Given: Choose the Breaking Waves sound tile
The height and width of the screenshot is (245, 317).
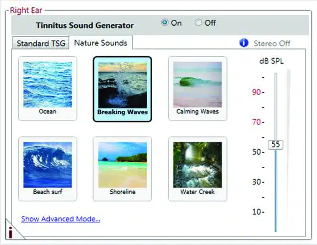Looking at the screenshot, I should coord(122,88).
